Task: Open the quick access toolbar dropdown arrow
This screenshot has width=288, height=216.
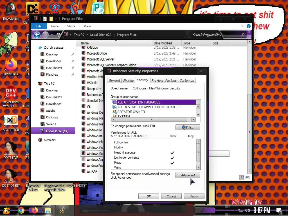Action: point(56,19)
